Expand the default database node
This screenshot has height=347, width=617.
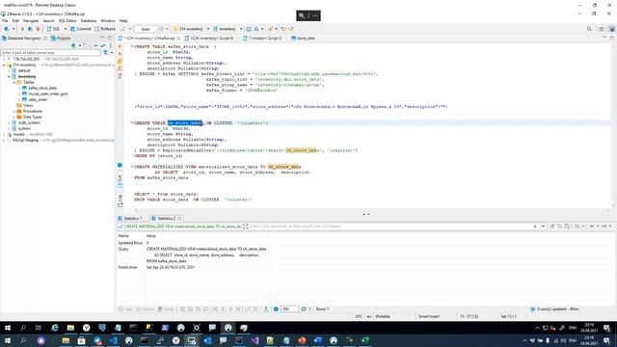[9, 70]
